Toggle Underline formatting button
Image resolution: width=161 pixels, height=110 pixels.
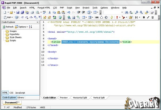point(153,17)
